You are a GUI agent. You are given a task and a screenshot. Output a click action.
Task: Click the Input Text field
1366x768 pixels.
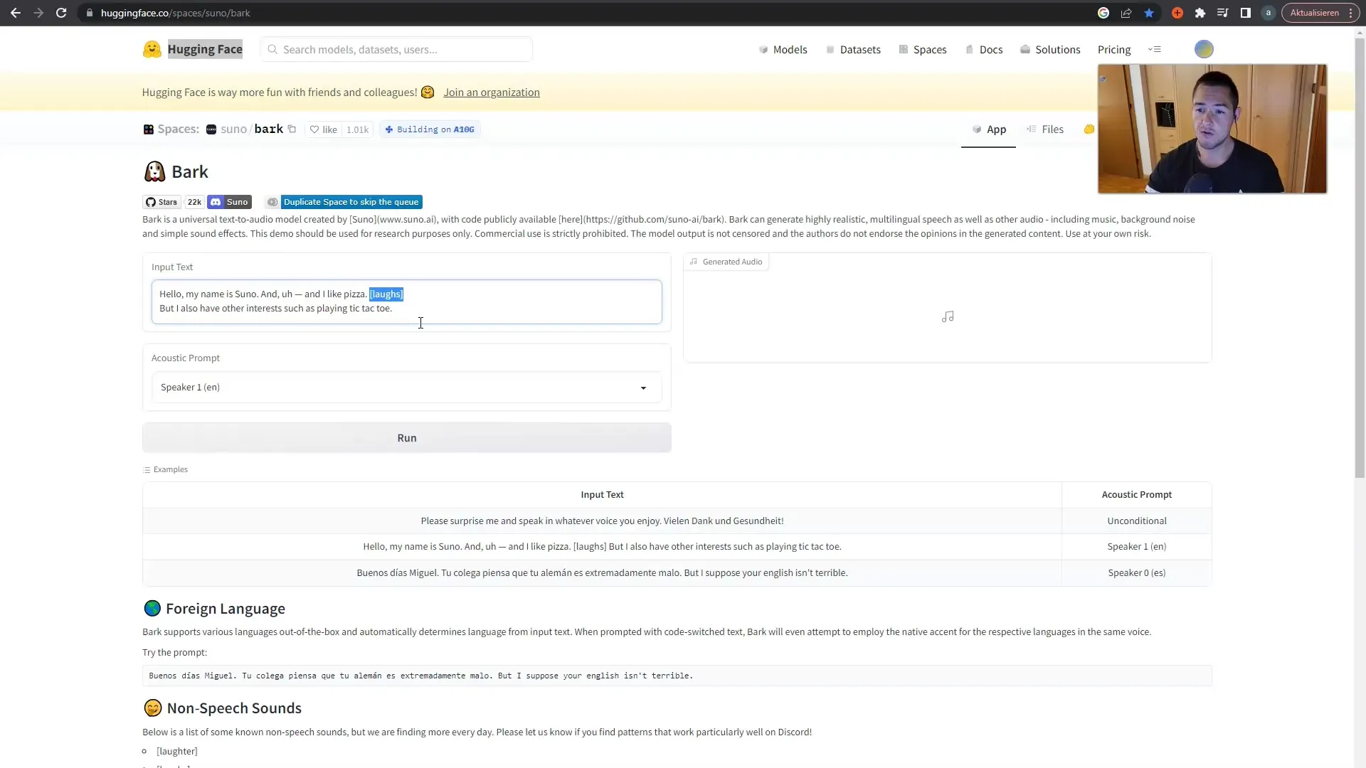point(408,301)
